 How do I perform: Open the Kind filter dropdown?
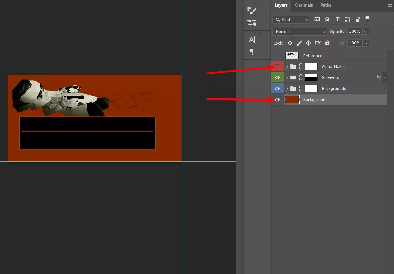[291, 20]
